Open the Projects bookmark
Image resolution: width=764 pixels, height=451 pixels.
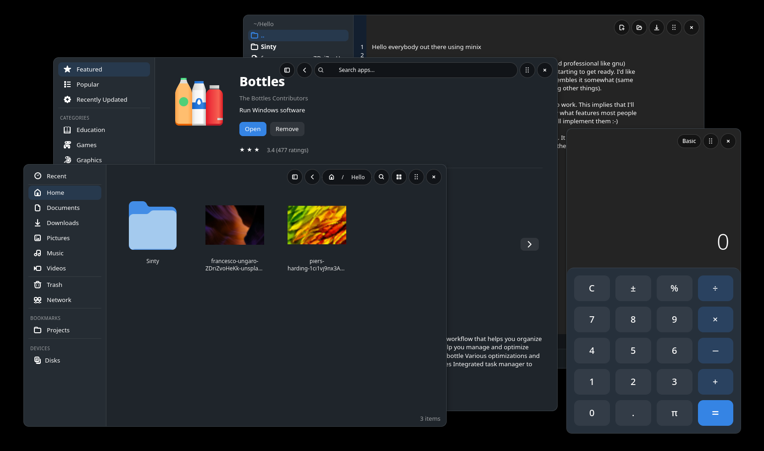point(65,330)
